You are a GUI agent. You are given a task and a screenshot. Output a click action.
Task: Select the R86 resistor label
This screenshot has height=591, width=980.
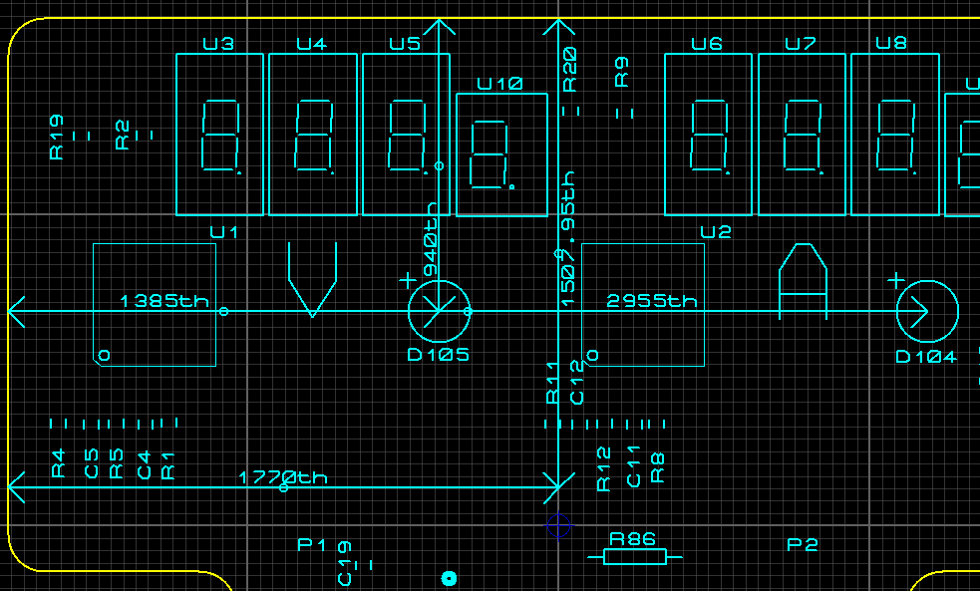tap(632, 539)
